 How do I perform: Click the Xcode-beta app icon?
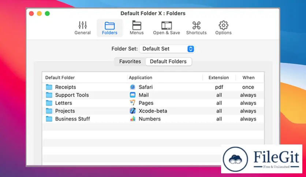click(133, 111)
